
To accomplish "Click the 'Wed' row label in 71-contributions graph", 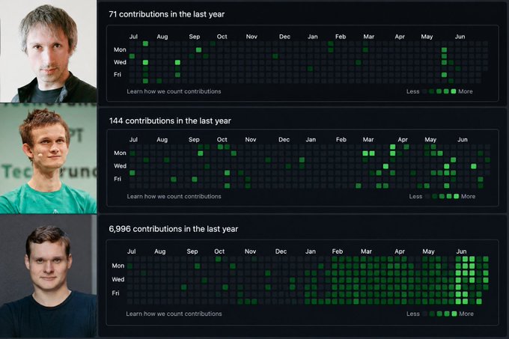I will 120,62.
